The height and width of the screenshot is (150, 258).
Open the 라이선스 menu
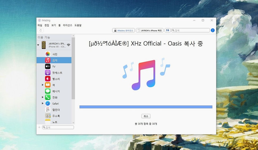coord(68,25)
